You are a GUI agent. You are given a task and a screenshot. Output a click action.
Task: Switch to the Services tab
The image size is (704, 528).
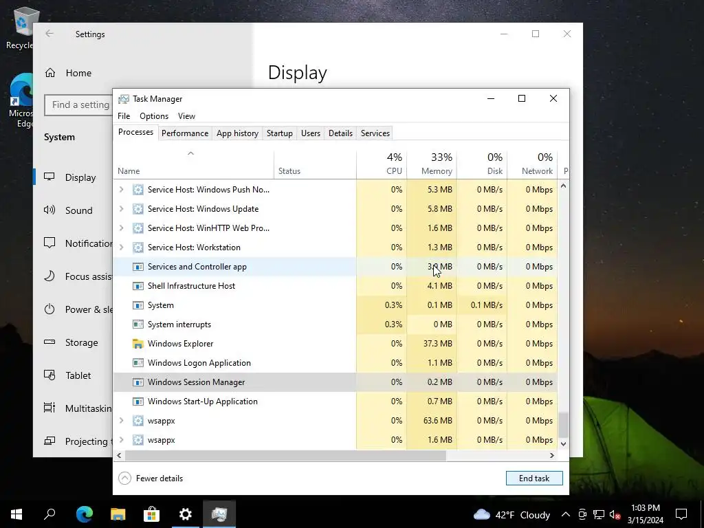(x=375, y=133)
